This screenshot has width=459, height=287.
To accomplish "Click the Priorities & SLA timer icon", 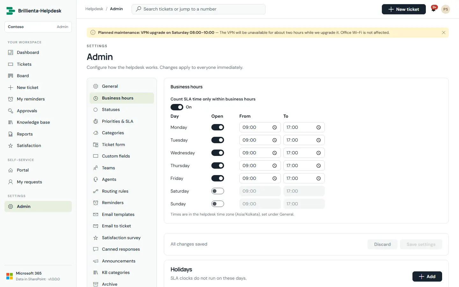I will tap(96, 121).
